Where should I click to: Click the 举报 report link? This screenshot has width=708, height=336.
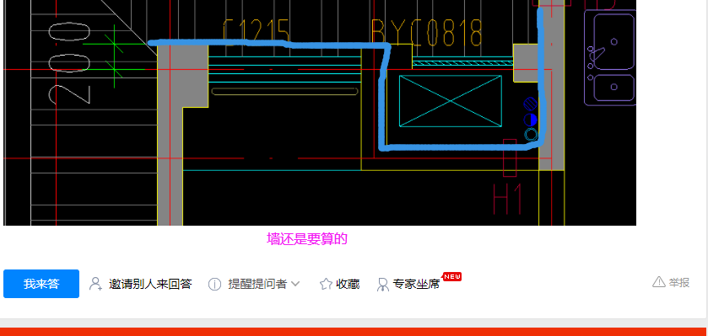tap(679, 282)
